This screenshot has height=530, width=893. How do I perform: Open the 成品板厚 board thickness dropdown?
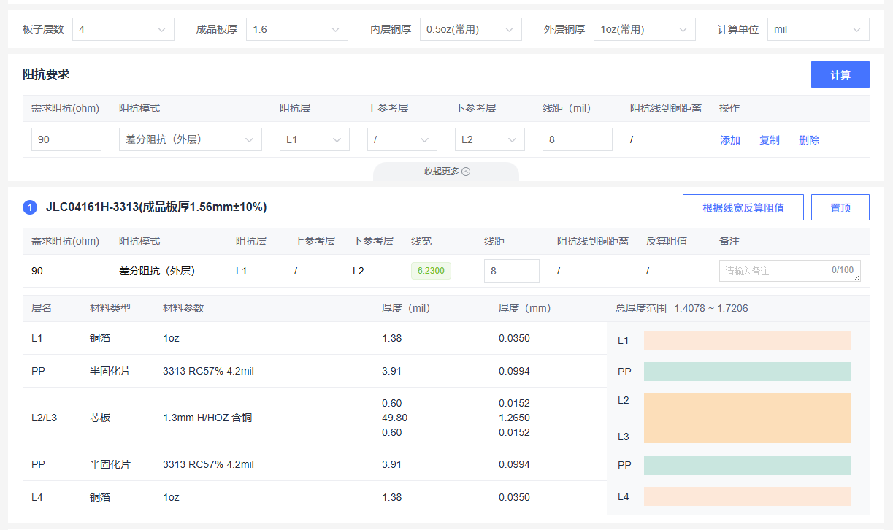point(296,29)
